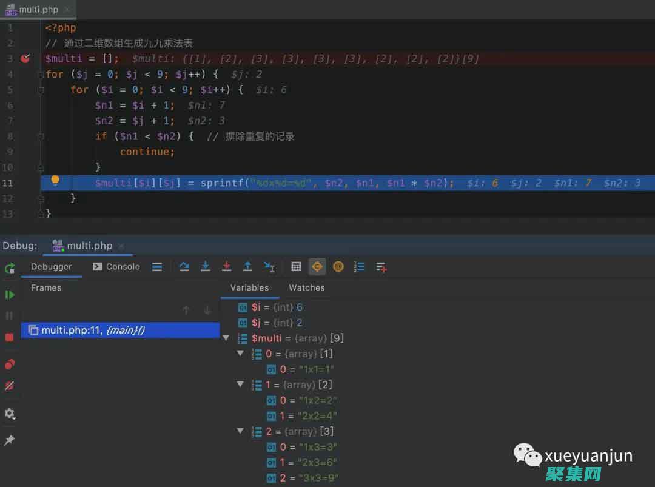Viewport: 655px width, 487px height.
Task: Click the Run to Cursor icon
Action: (x=269, y=266)
